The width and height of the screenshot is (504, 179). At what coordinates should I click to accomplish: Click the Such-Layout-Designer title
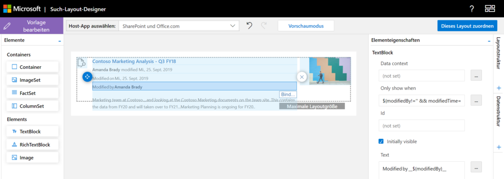(78, 9)
